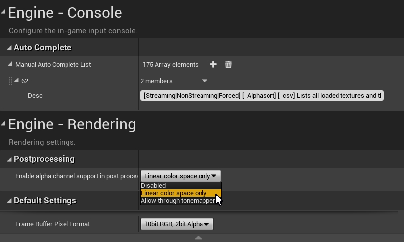Collapse the Engine - Console section

(x=4, y=12)
